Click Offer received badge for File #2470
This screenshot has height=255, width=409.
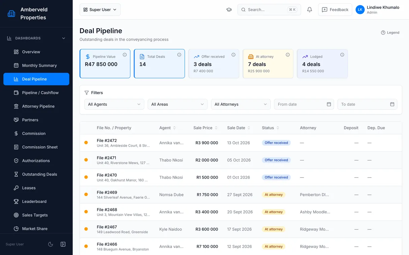(x=276, y=177)
